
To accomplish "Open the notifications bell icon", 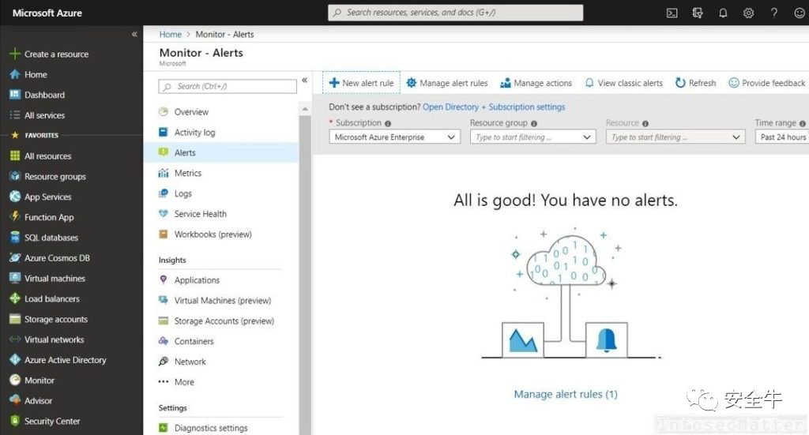I will point(723,13).
